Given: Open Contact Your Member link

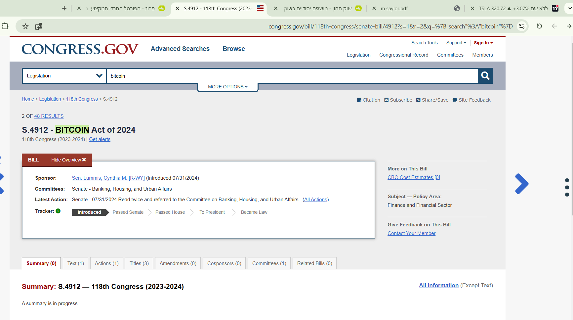Looking at the screenshot, I should [411, 233].
